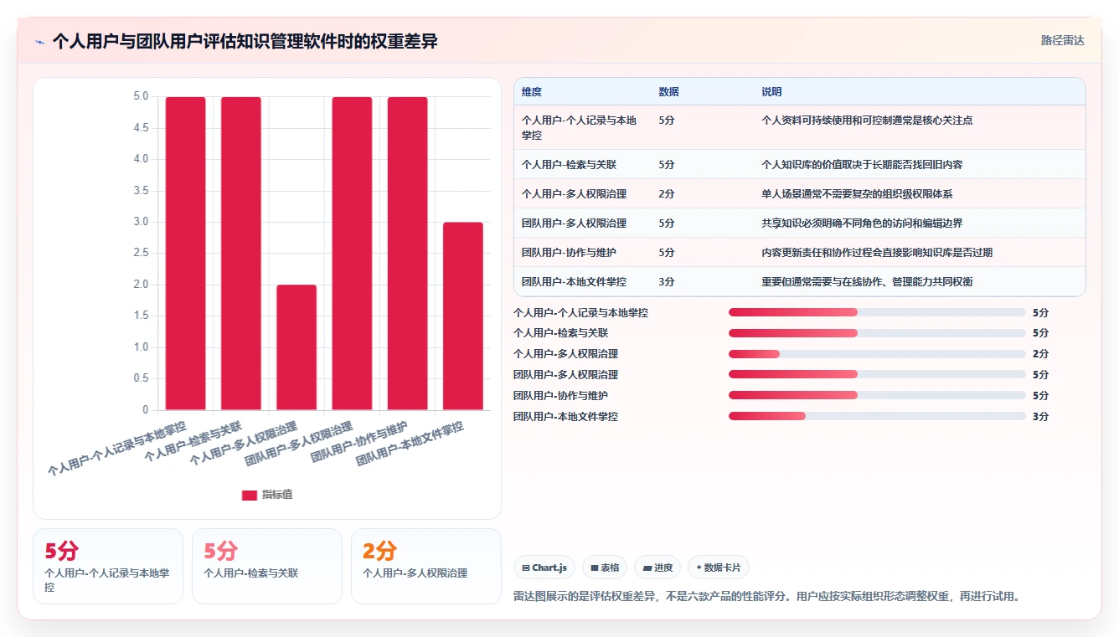Select table row 团队用户-本地文件掌控
This screenshot has height=637, width=1119.
800,282
